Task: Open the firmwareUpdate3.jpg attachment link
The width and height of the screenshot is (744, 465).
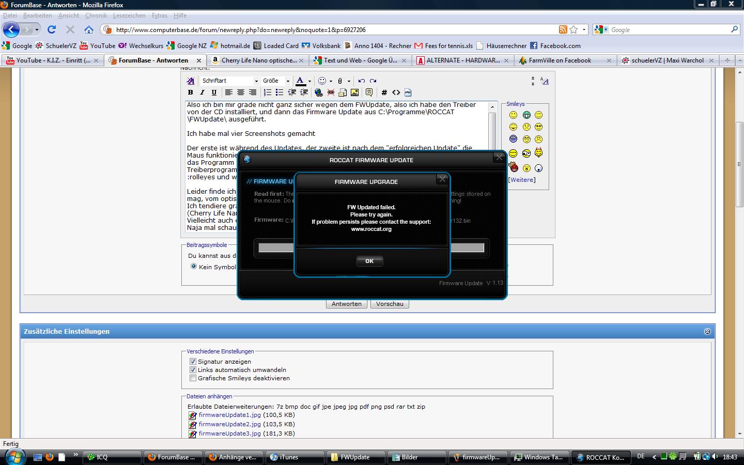Action: click(x=229, y=433)
